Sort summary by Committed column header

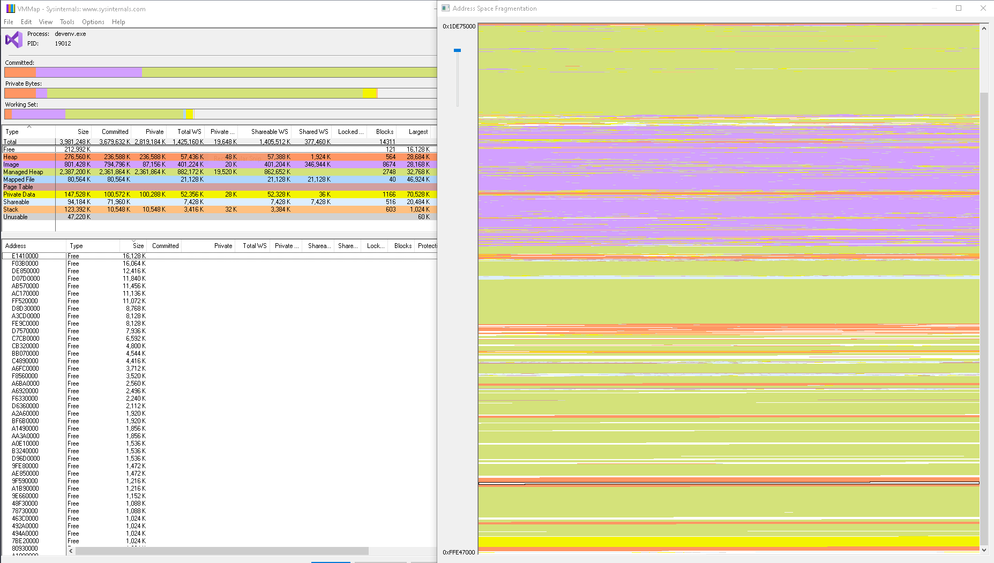pos(111,132)
